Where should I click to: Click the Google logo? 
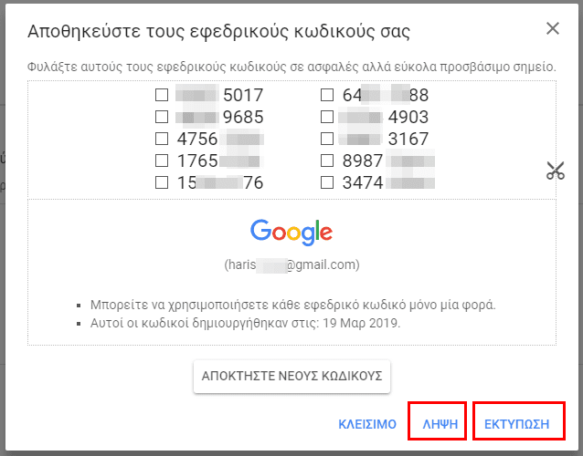291,233
